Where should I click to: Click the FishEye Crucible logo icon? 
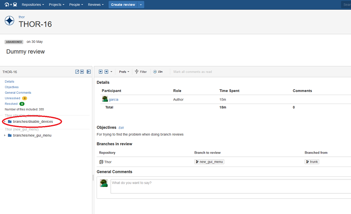click(x=11, y=4)
